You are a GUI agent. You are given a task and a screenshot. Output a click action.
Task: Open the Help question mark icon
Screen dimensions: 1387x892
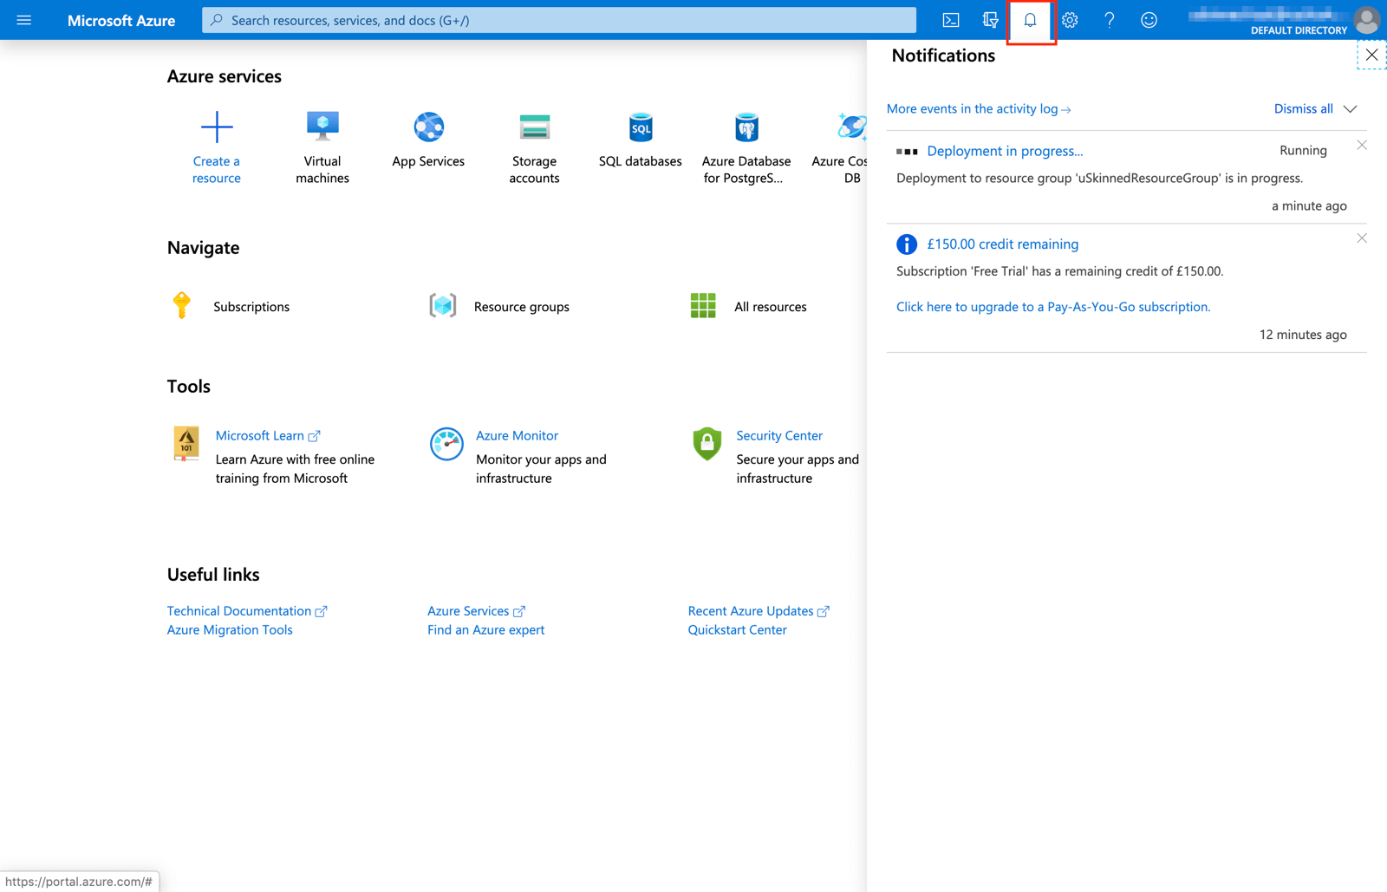point(1110,20)
